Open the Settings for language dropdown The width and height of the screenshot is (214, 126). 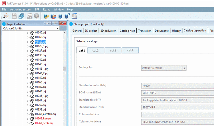point(184,68)
